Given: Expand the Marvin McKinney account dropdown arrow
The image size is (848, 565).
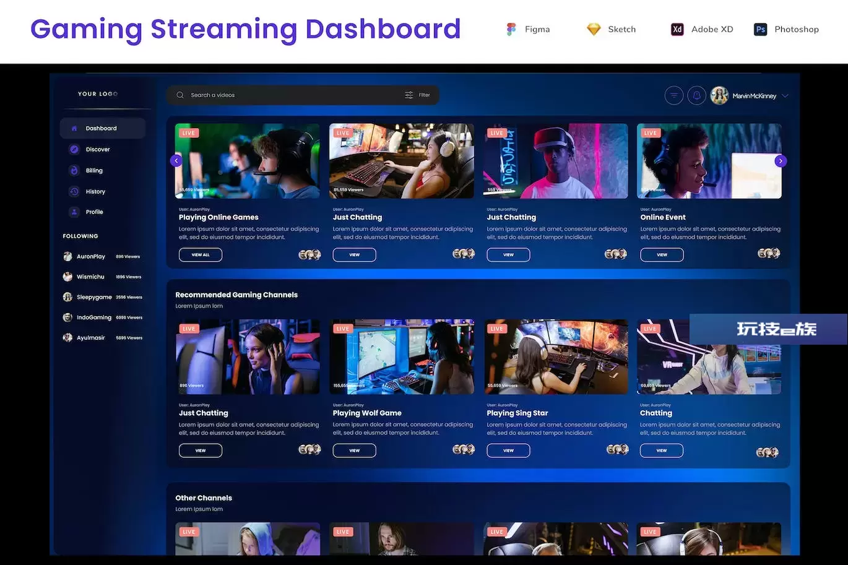Looking at the screenshot, I should pyautogui.click(x=785, y=96).
